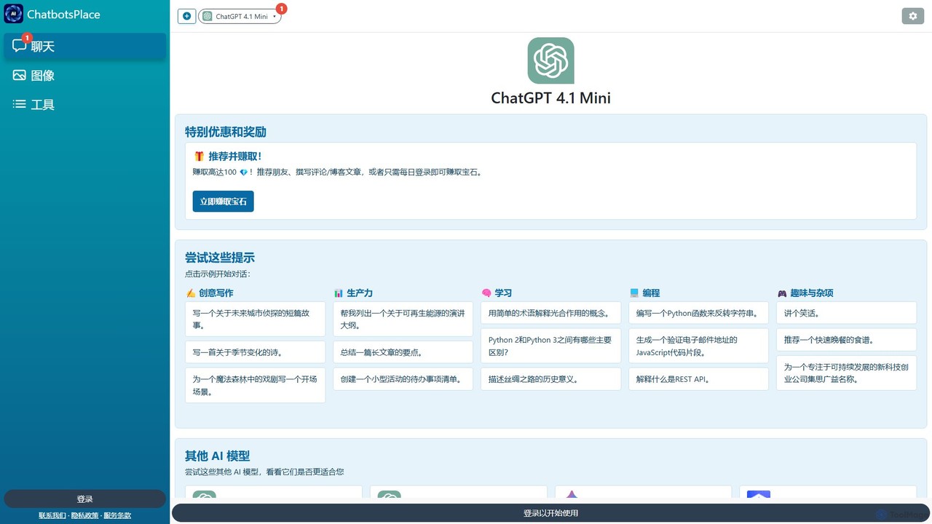
Task: Click the red notification badge on model selector
Action: tap(282, 9)
